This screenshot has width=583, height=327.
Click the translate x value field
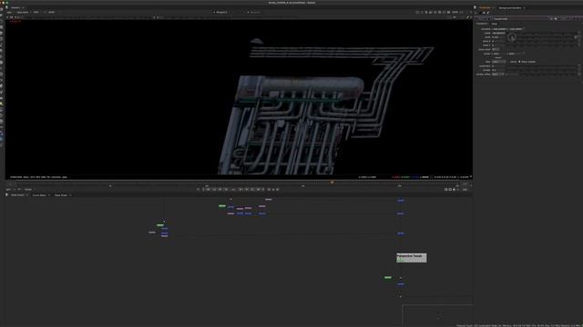pos(499,29)
